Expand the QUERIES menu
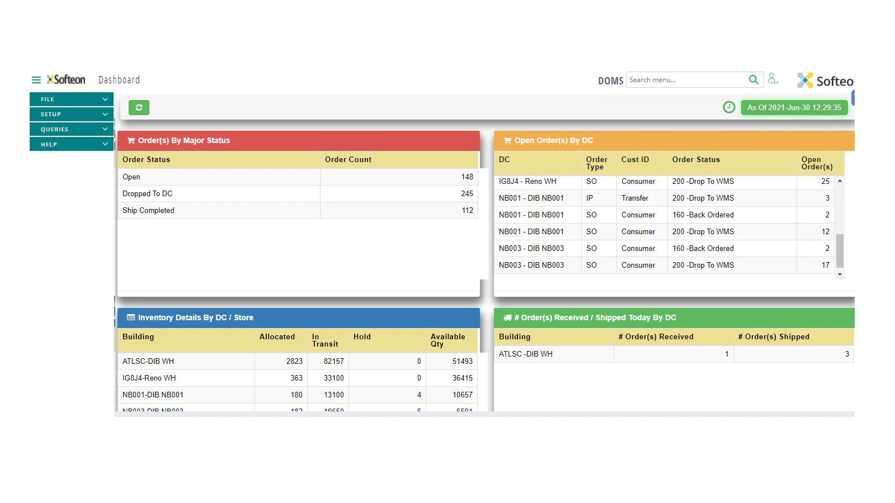This screenshot has height=503, width=895. pyautogui.click(x=72, y=130)
